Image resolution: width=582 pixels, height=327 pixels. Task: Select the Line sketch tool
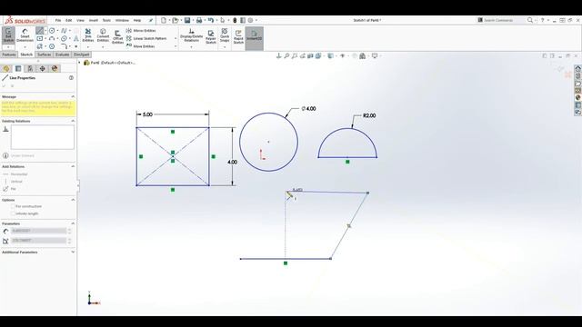(x=40, y=30)
